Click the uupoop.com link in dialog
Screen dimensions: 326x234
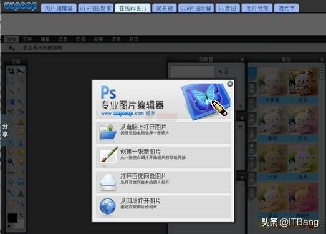[x=123, y=114]
